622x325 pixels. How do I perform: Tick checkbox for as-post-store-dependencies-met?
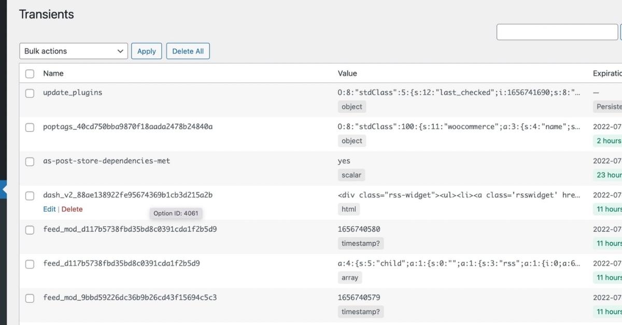click(x=30, y=161)
